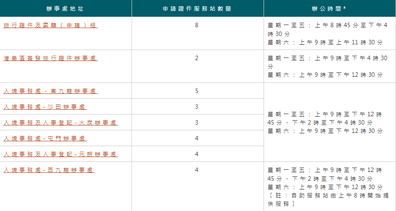This screenshot has height=211, width=396.
Task: Click office hours text for 港島區 office row
Action: [327, 66]
